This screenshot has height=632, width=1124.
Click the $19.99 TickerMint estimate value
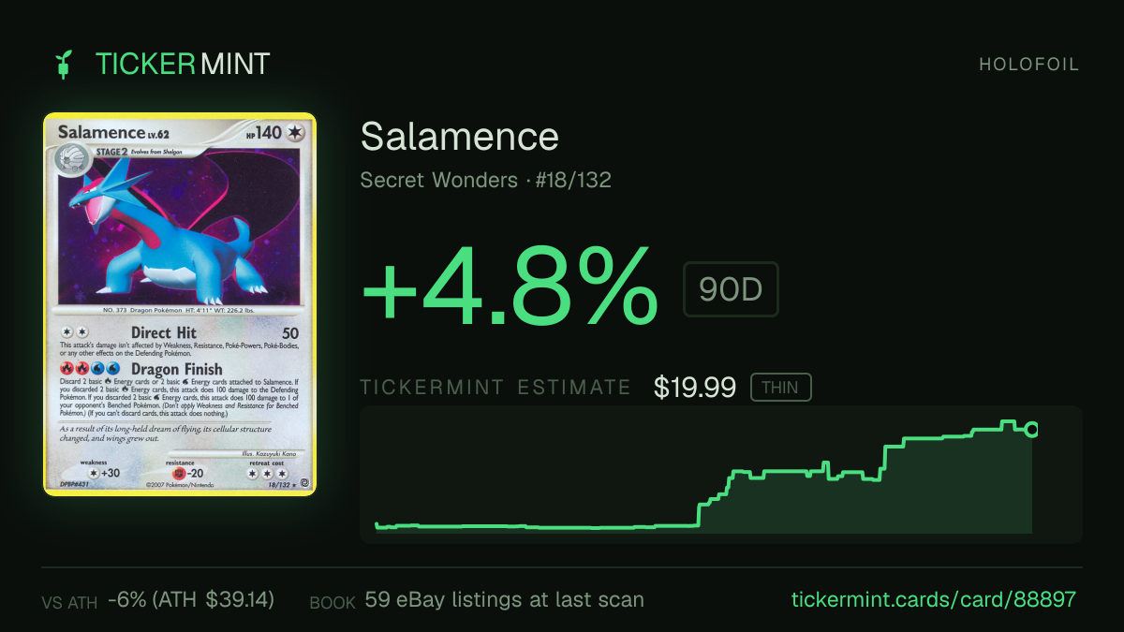[x=695, y=388]
